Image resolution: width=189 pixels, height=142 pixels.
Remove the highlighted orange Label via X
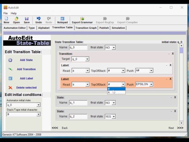tap(170, 79)
